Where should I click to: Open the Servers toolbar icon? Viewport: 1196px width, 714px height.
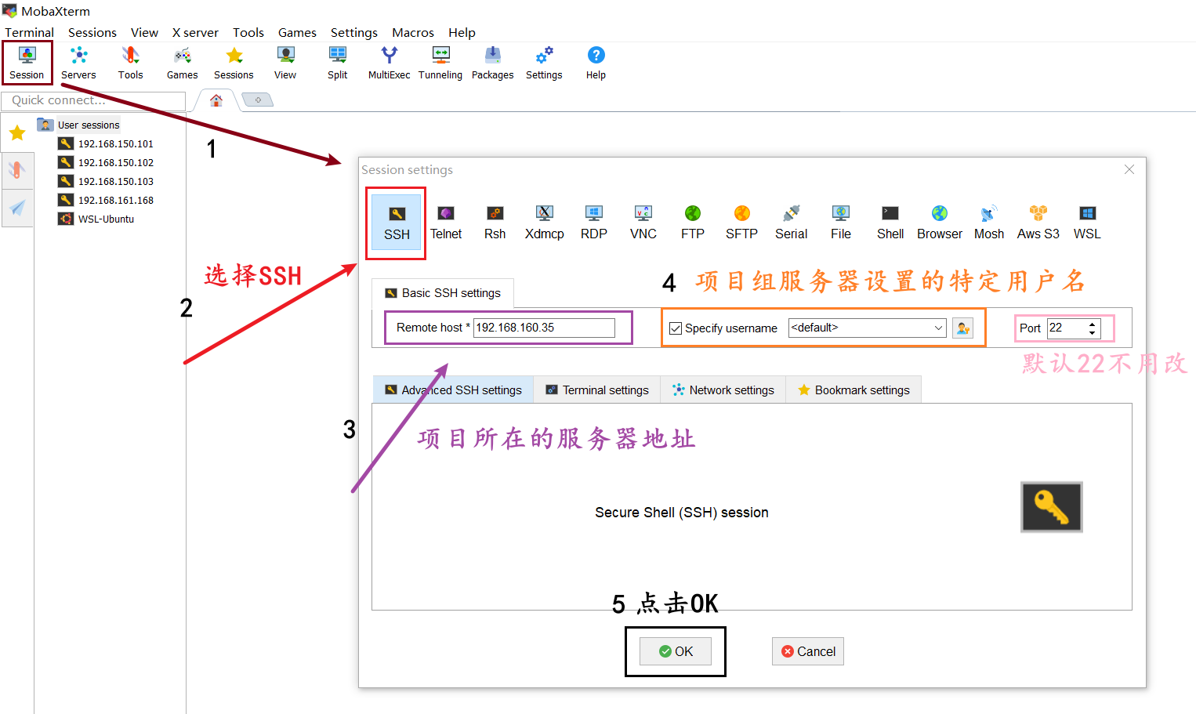pyautogui.click(x=78, y=63)
